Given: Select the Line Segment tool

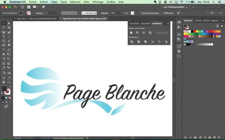Looking at the screenshot, I should click(x=9, y=37).
